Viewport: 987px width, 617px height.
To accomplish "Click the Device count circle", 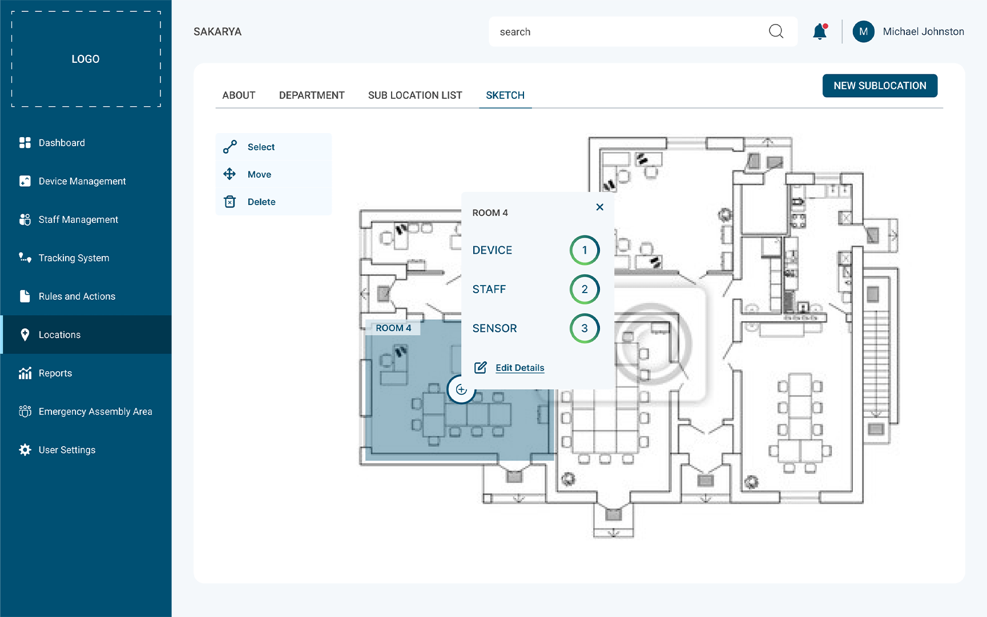I will click(x=585, y=250).
